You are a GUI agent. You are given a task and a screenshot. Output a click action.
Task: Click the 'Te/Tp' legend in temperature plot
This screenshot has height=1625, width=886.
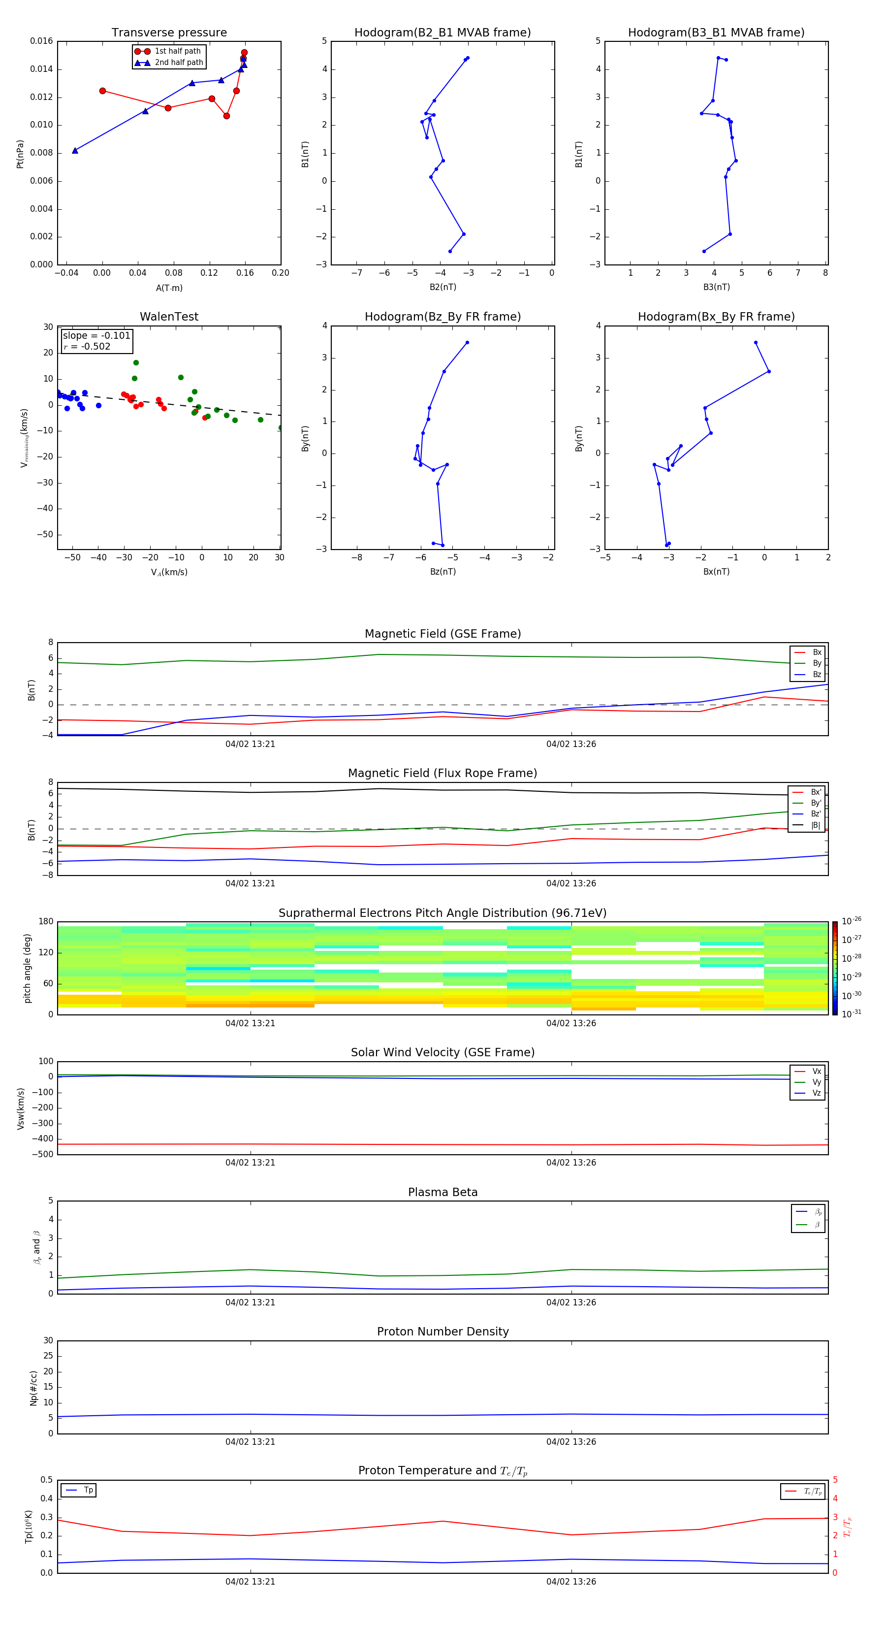[803, 1491]
